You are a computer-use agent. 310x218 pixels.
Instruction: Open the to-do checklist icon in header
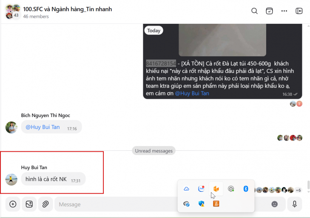tap(269, 11)
